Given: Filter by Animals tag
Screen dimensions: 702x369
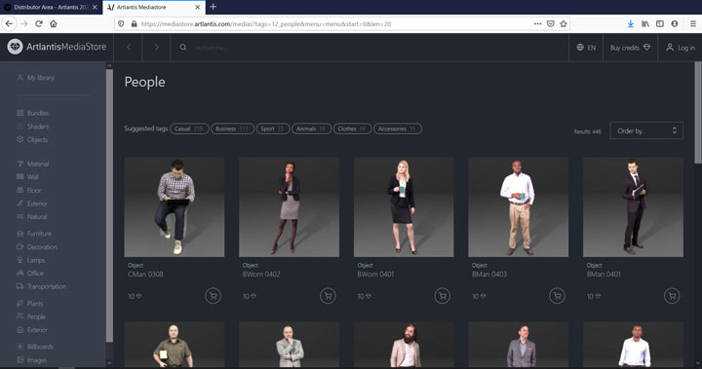Looking at the screenshot, I should (312, 129).
